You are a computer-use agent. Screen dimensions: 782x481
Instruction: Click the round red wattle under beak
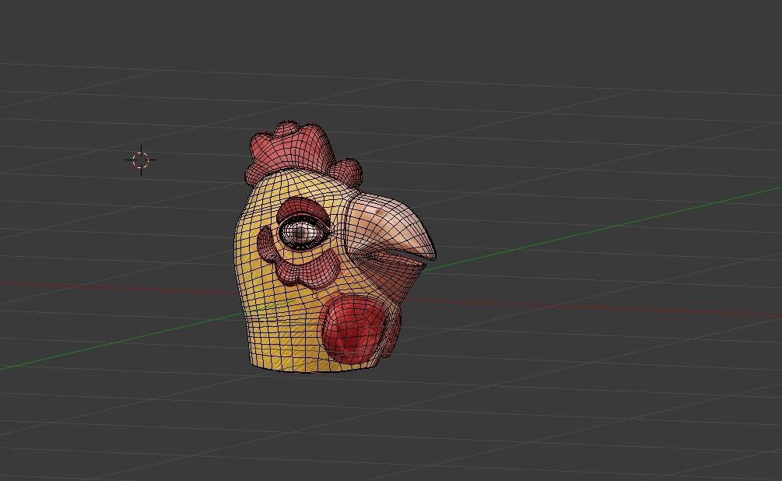click(354, 328)
